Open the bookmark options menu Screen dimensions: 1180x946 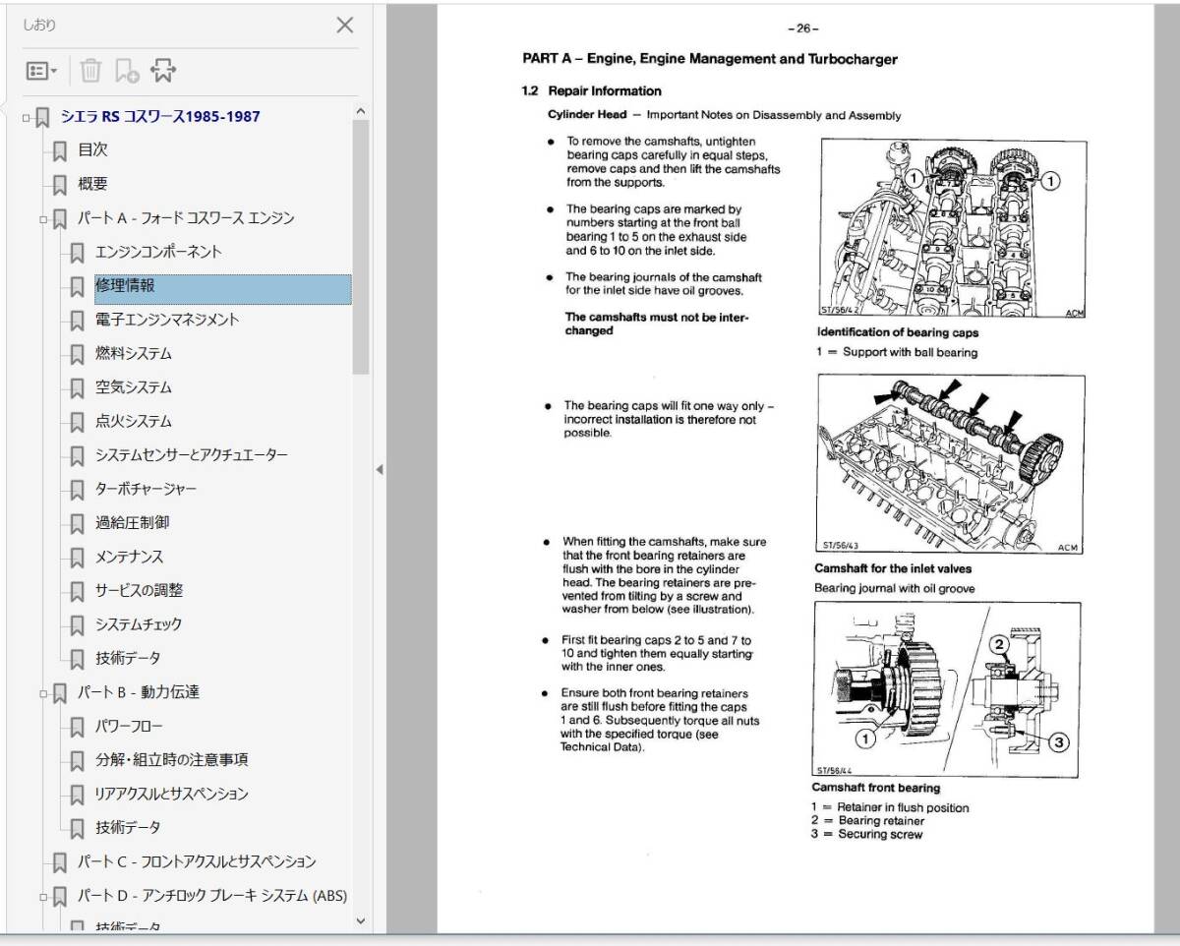click(41, 71)
